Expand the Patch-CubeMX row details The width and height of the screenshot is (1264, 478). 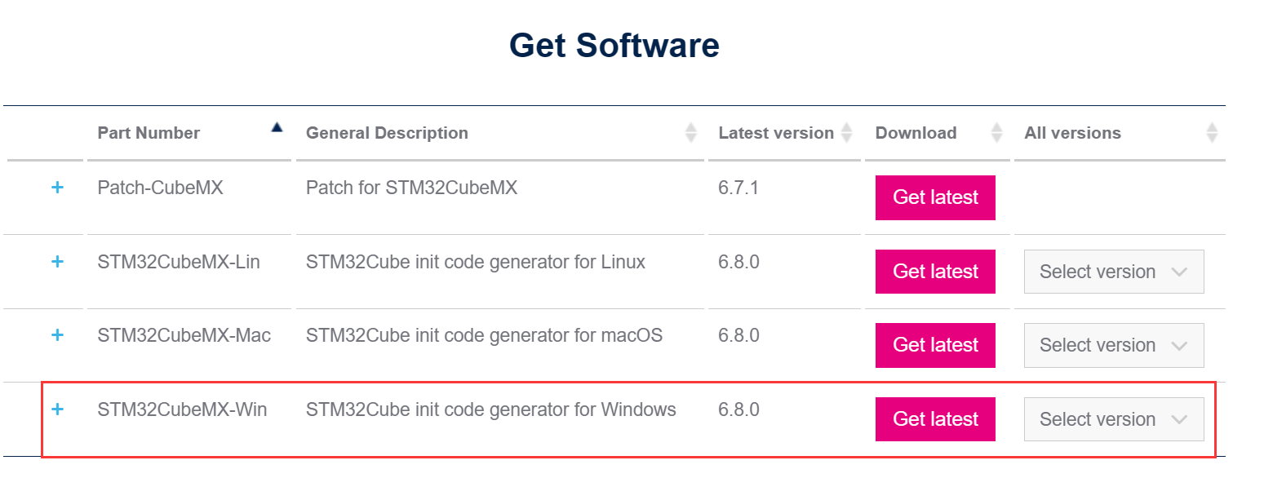57,187
